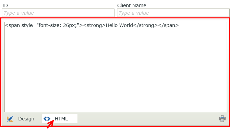Click the word World in the markup
The height and width of the screenshot is (131, 231).
[126, 25]
